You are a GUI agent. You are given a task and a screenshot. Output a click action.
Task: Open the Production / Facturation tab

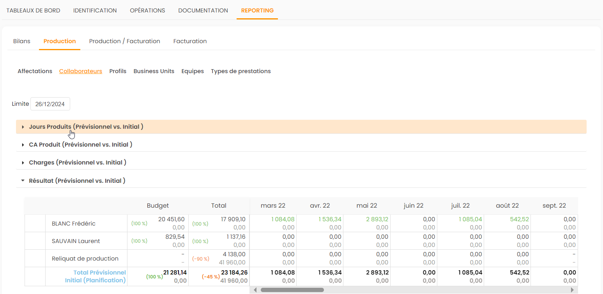(125, 41)
